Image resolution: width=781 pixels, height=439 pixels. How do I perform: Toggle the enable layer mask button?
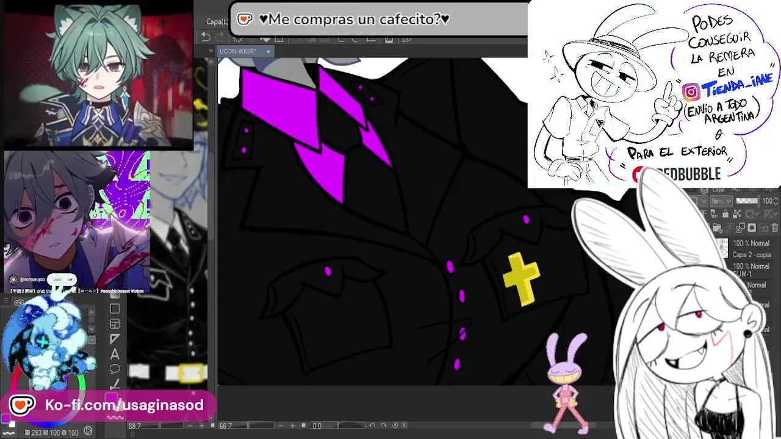(x=752, y=214)
